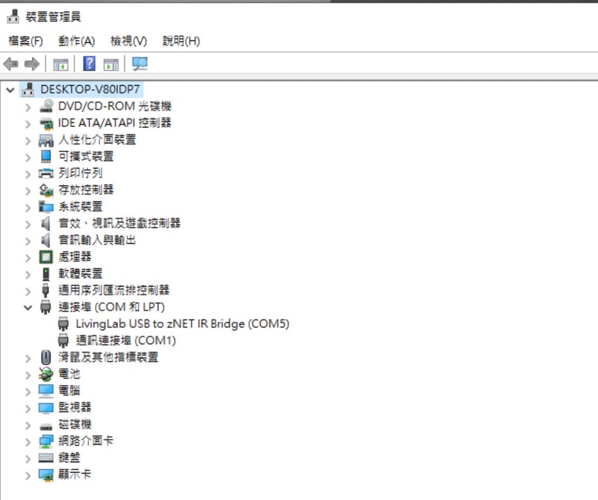Click the 顯示卡 display adapter icon

(x=46, y=475)
